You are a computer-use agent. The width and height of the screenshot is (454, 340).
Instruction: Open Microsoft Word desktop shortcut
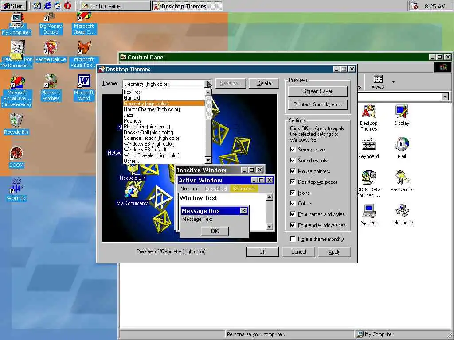(x=84, y=88)
